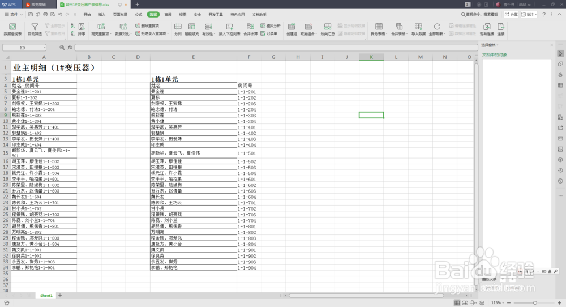The image size is (566, 307).
Task: Expand the 取消组合 ungroup dropdown
Action: point(316,34)
